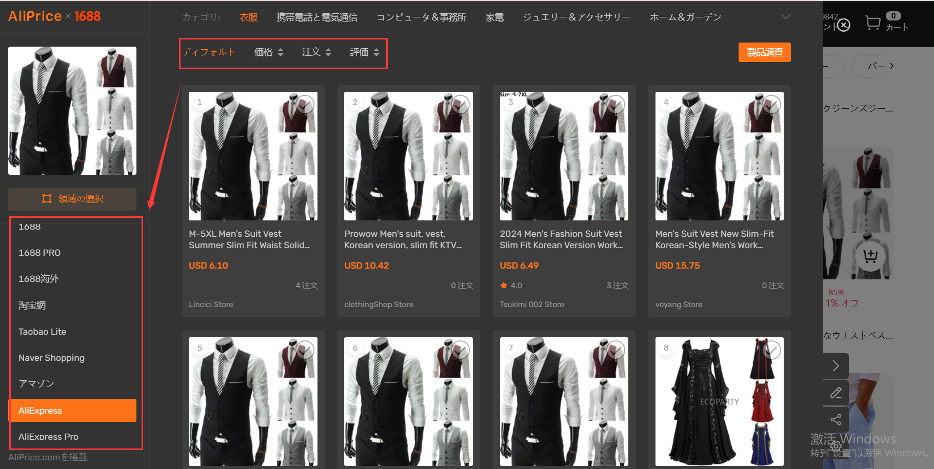Image resolution: width=934 pixels, height=469 pixels.
Task: Click add-to-cart icon on right product
Action: (870, 255)
